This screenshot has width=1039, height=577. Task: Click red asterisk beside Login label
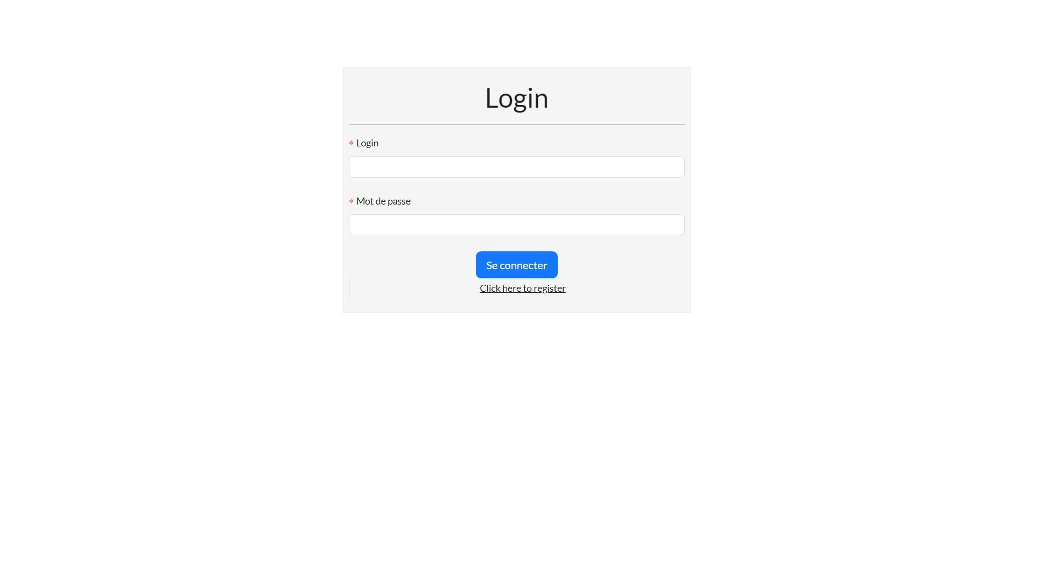coord(351,144)
